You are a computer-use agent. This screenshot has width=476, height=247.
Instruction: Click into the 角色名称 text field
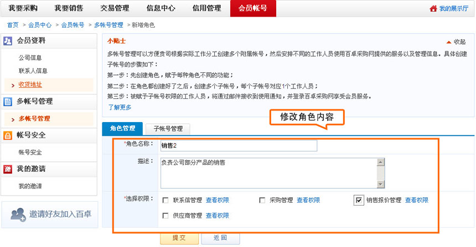[x=238, y=145]
